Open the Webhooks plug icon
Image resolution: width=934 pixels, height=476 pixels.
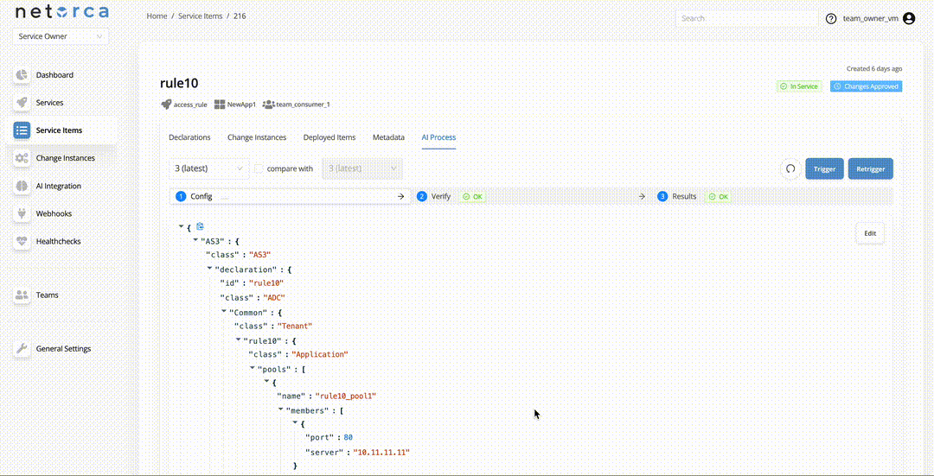[x=22, y=213]
